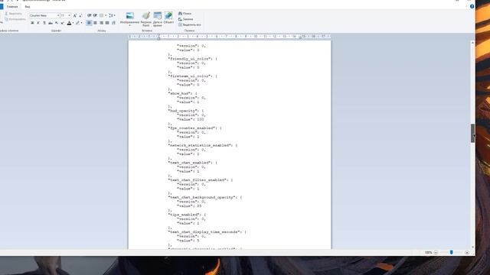Viewport: 490px width, 275px height.
Task: Click the right indent marker on ruler
Action: pos(300,37)
